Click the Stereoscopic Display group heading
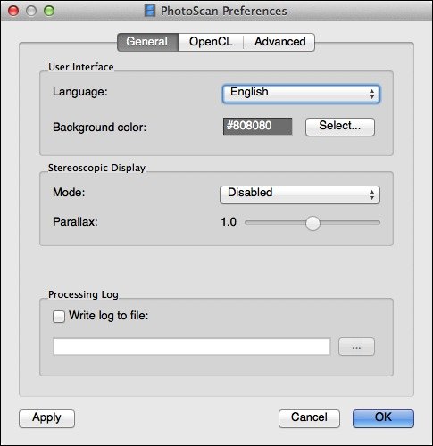The height and width of the screenshot is (446, 433). pos(96,169)
